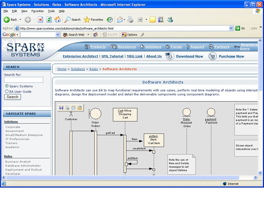Click the diagram email envelope icon
Viewport: 264px width, 198px height.
click(73, 108)
